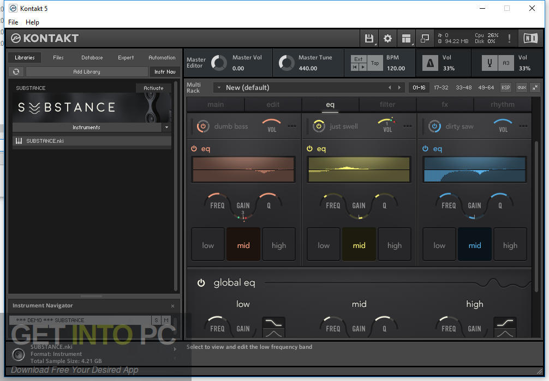Click Activate for SUBSTANCE library
This screenshot has width=549, height=381.
(x=153, y=88)
